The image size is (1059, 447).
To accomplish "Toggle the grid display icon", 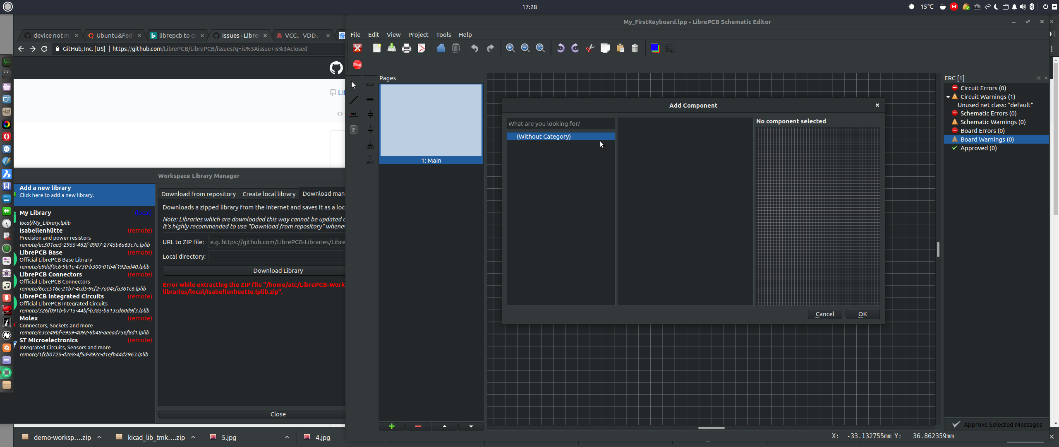I will tap(670, 48).
